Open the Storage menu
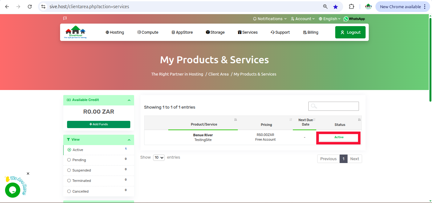Image resolution: width=432 pixels, height=203 pixels. click(x=215, y=32)
